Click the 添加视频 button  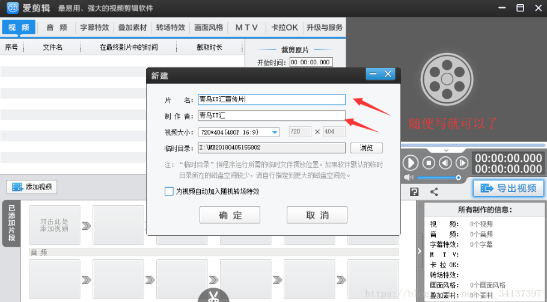click(32, 187)
